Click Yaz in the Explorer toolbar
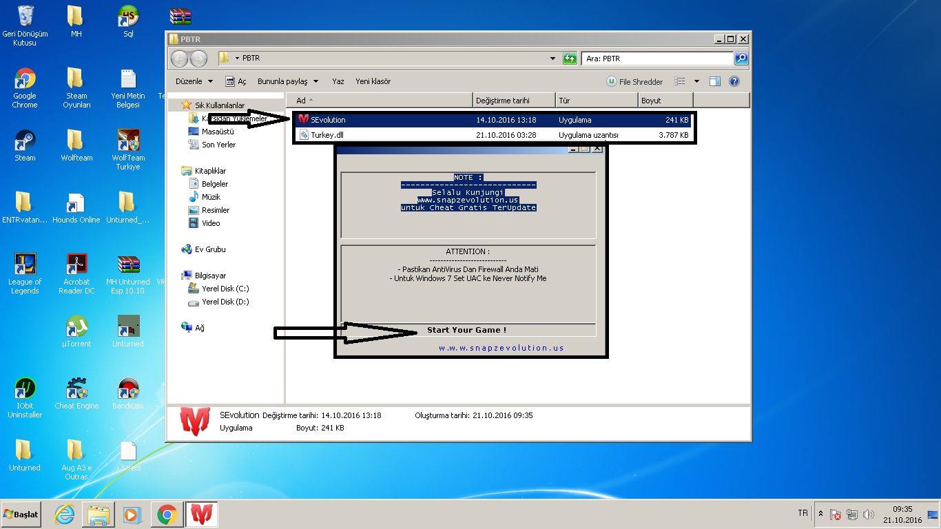The image size is (941, 529). [x=338, y=81]
